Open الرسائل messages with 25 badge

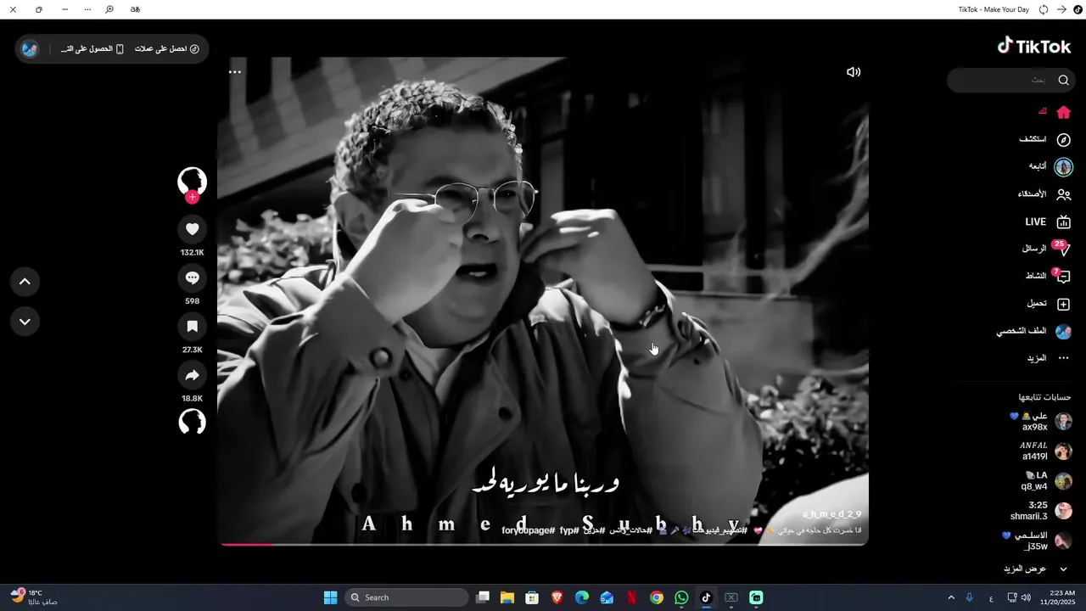(x=1045, y=249)
